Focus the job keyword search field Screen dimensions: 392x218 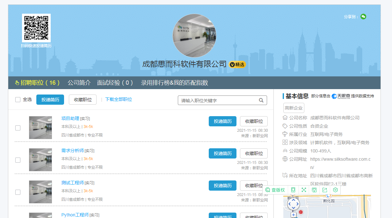tap(218, 100)
